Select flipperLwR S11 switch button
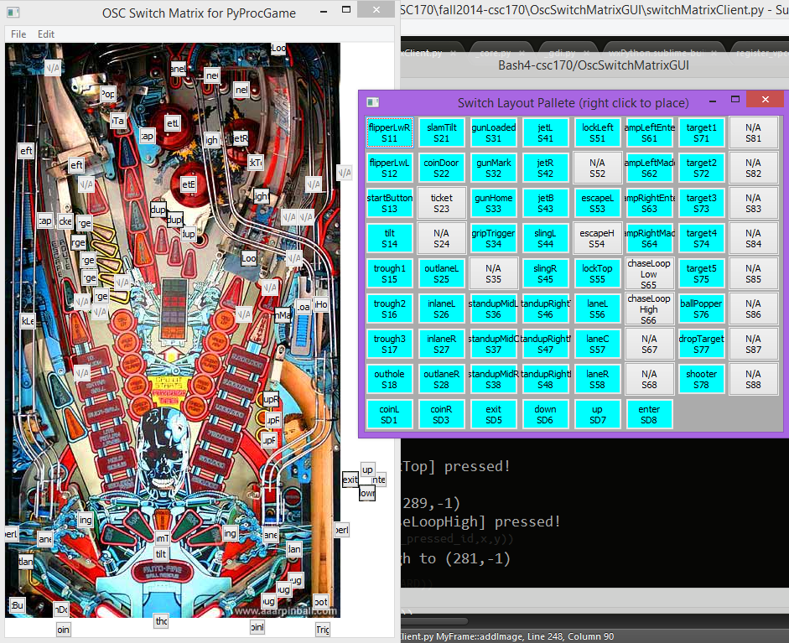The image size is (789, 643). click(x=389, y=132)
